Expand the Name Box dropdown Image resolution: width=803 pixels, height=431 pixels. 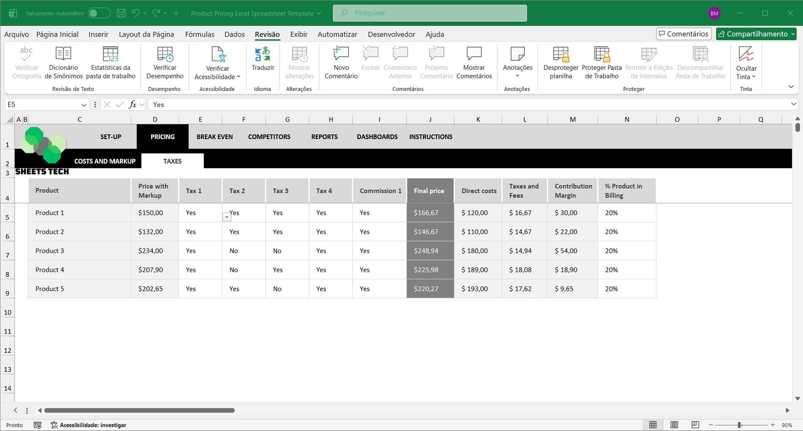[x=84, y=104]
